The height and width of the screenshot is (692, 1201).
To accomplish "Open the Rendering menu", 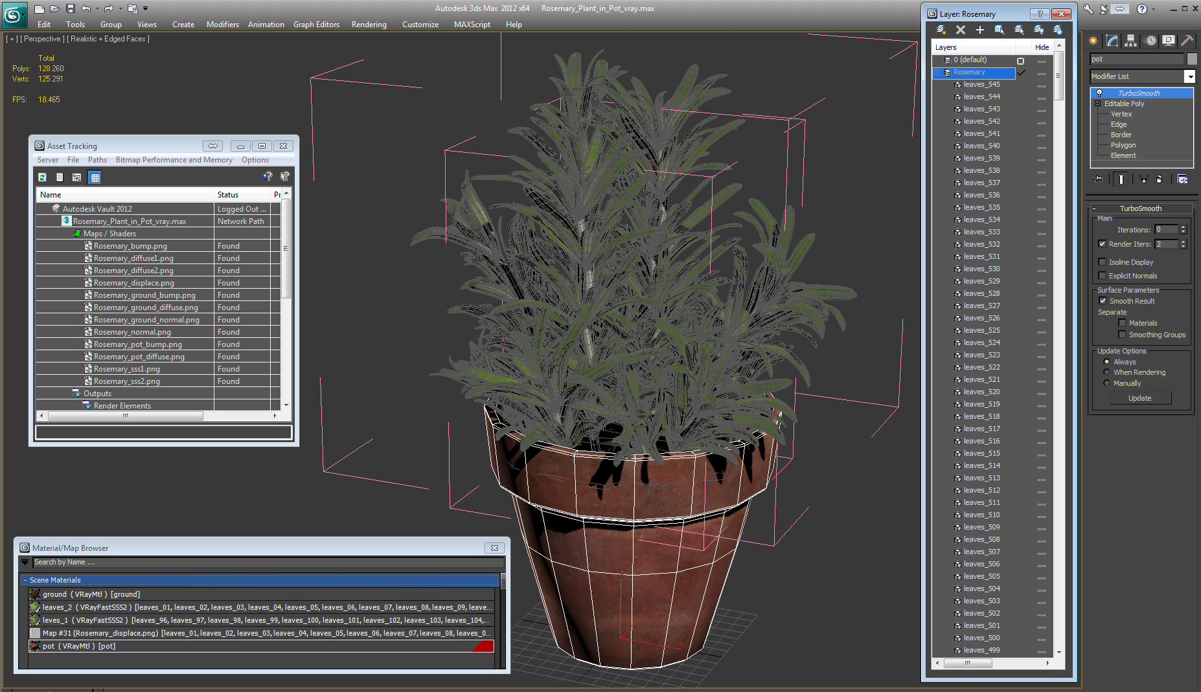I will click(x=369, y=25).
